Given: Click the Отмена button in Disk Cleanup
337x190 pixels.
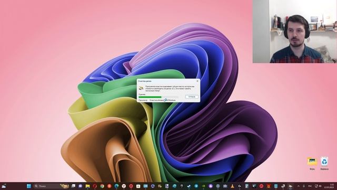Looking at the screenshot, I should (192, 97).
